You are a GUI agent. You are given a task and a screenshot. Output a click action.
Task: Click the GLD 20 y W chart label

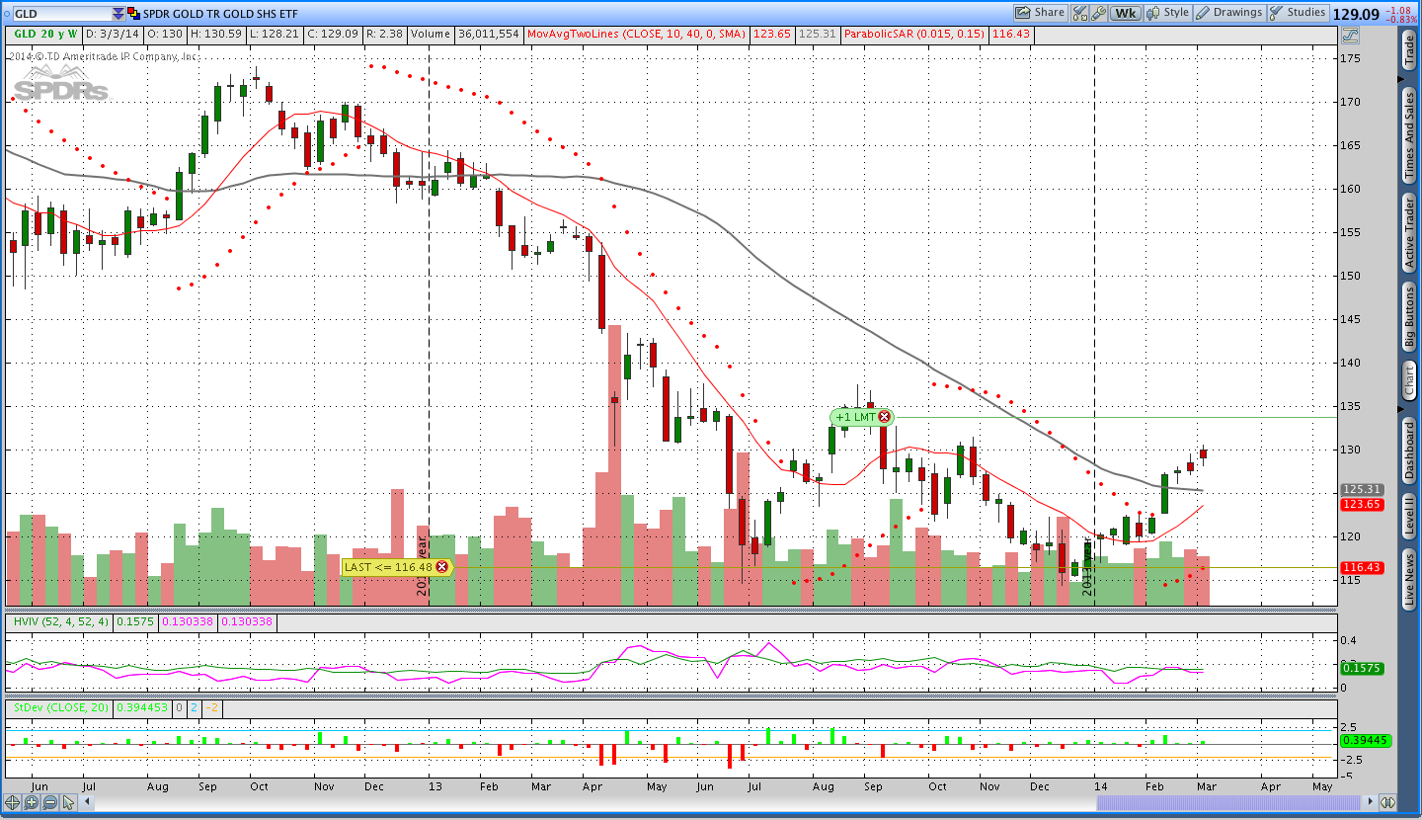click(x=44, y=34)
